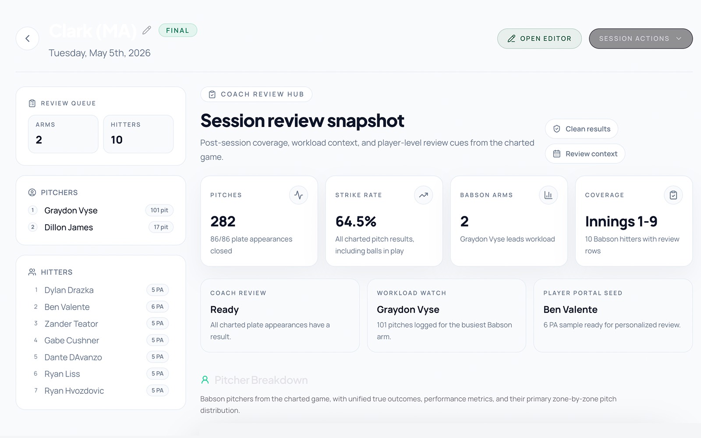The image size is (701, 438).
Task: Go back with the left chevron button
Action: click(x=28, y=39)
